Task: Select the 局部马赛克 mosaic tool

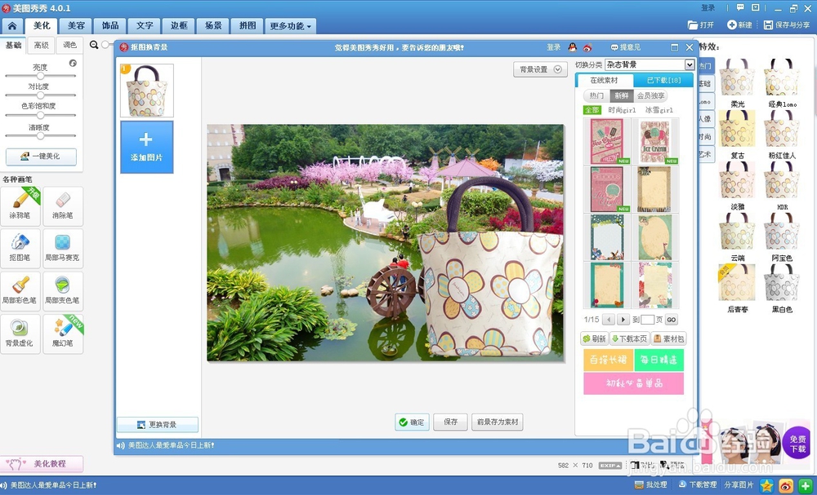Action: (x=63, y=249)
